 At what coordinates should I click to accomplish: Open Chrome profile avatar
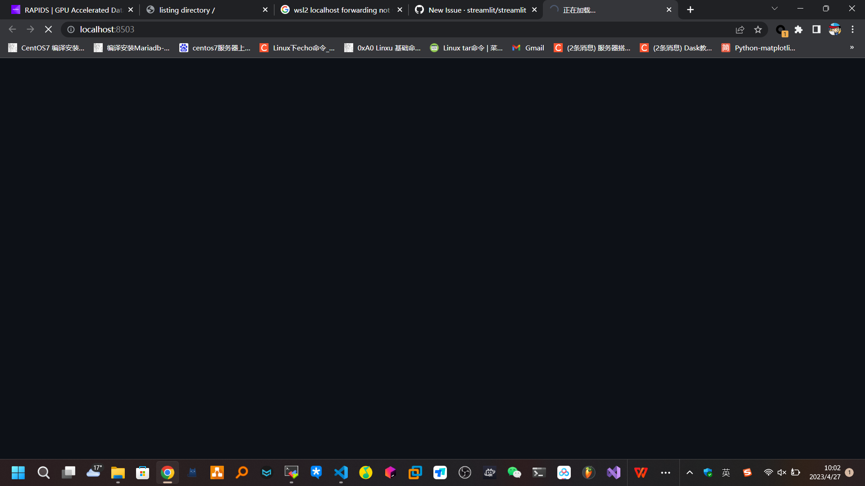(x=835, y=29)
